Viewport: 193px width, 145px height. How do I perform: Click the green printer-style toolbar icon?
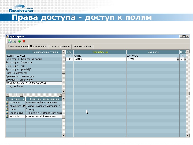[10, 41]
